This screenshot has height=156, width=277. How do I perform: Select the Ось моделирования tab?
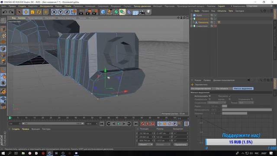201,88
